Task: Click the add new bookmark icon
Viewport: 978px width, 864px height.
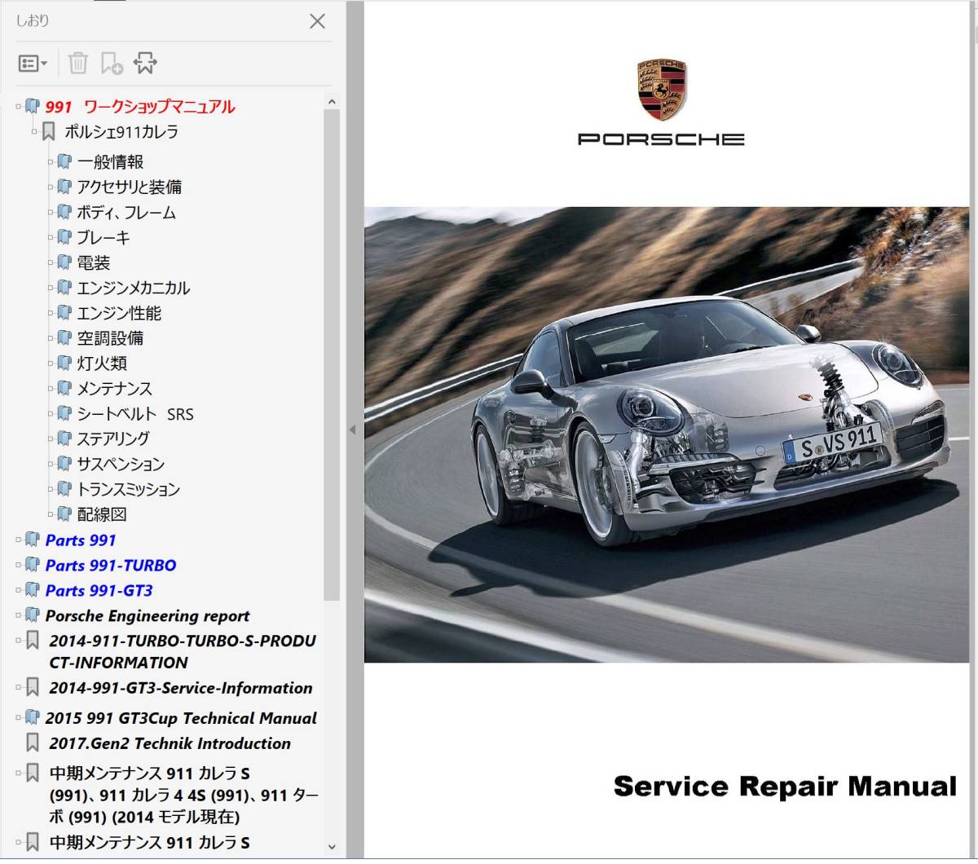Action: coord(112,64)
